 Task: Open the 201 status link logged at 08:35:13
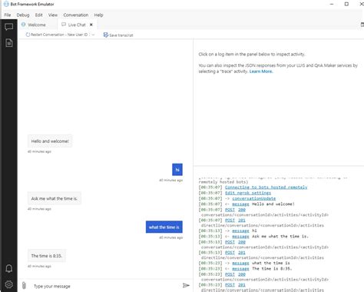click(242, 253)
